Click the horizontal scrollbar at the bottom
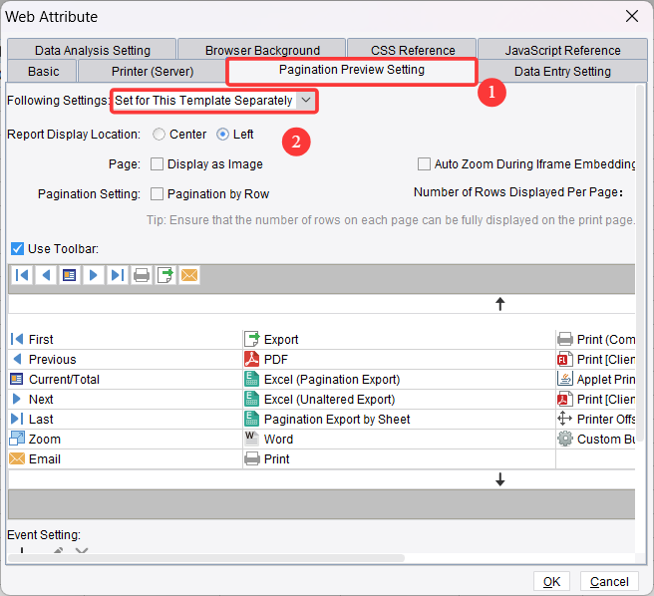This screenshot has width=654, height=596. tap(206, 558)
